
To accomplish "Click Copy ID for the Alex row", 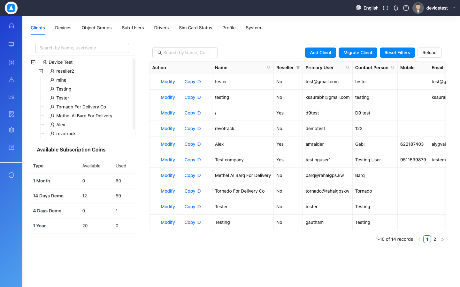I will point(193,144).
